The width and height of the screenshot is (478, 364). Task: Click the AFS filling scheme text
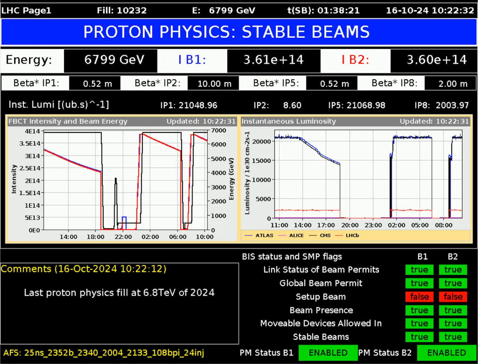pos(104,353)
